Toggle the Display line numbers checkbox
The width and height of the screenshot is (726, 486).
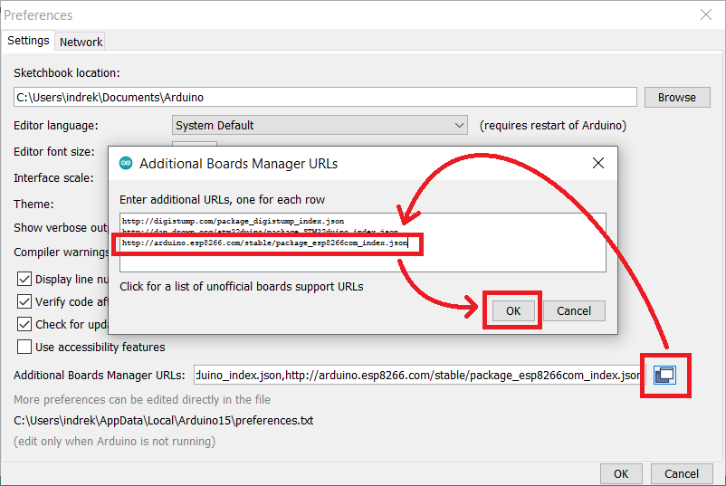point(24,279)
